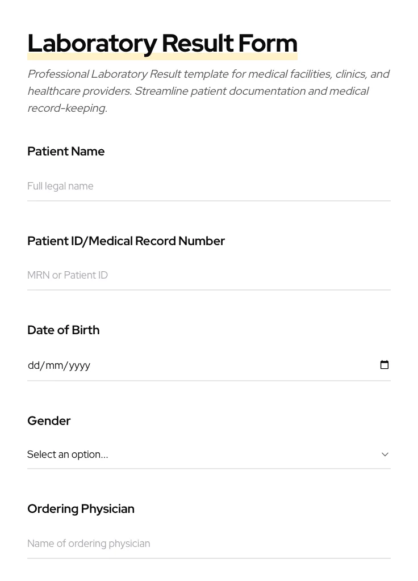The height and width of the screenshot is (581, 418).
Task: Click the Gender field label
Action: point(49,421)
